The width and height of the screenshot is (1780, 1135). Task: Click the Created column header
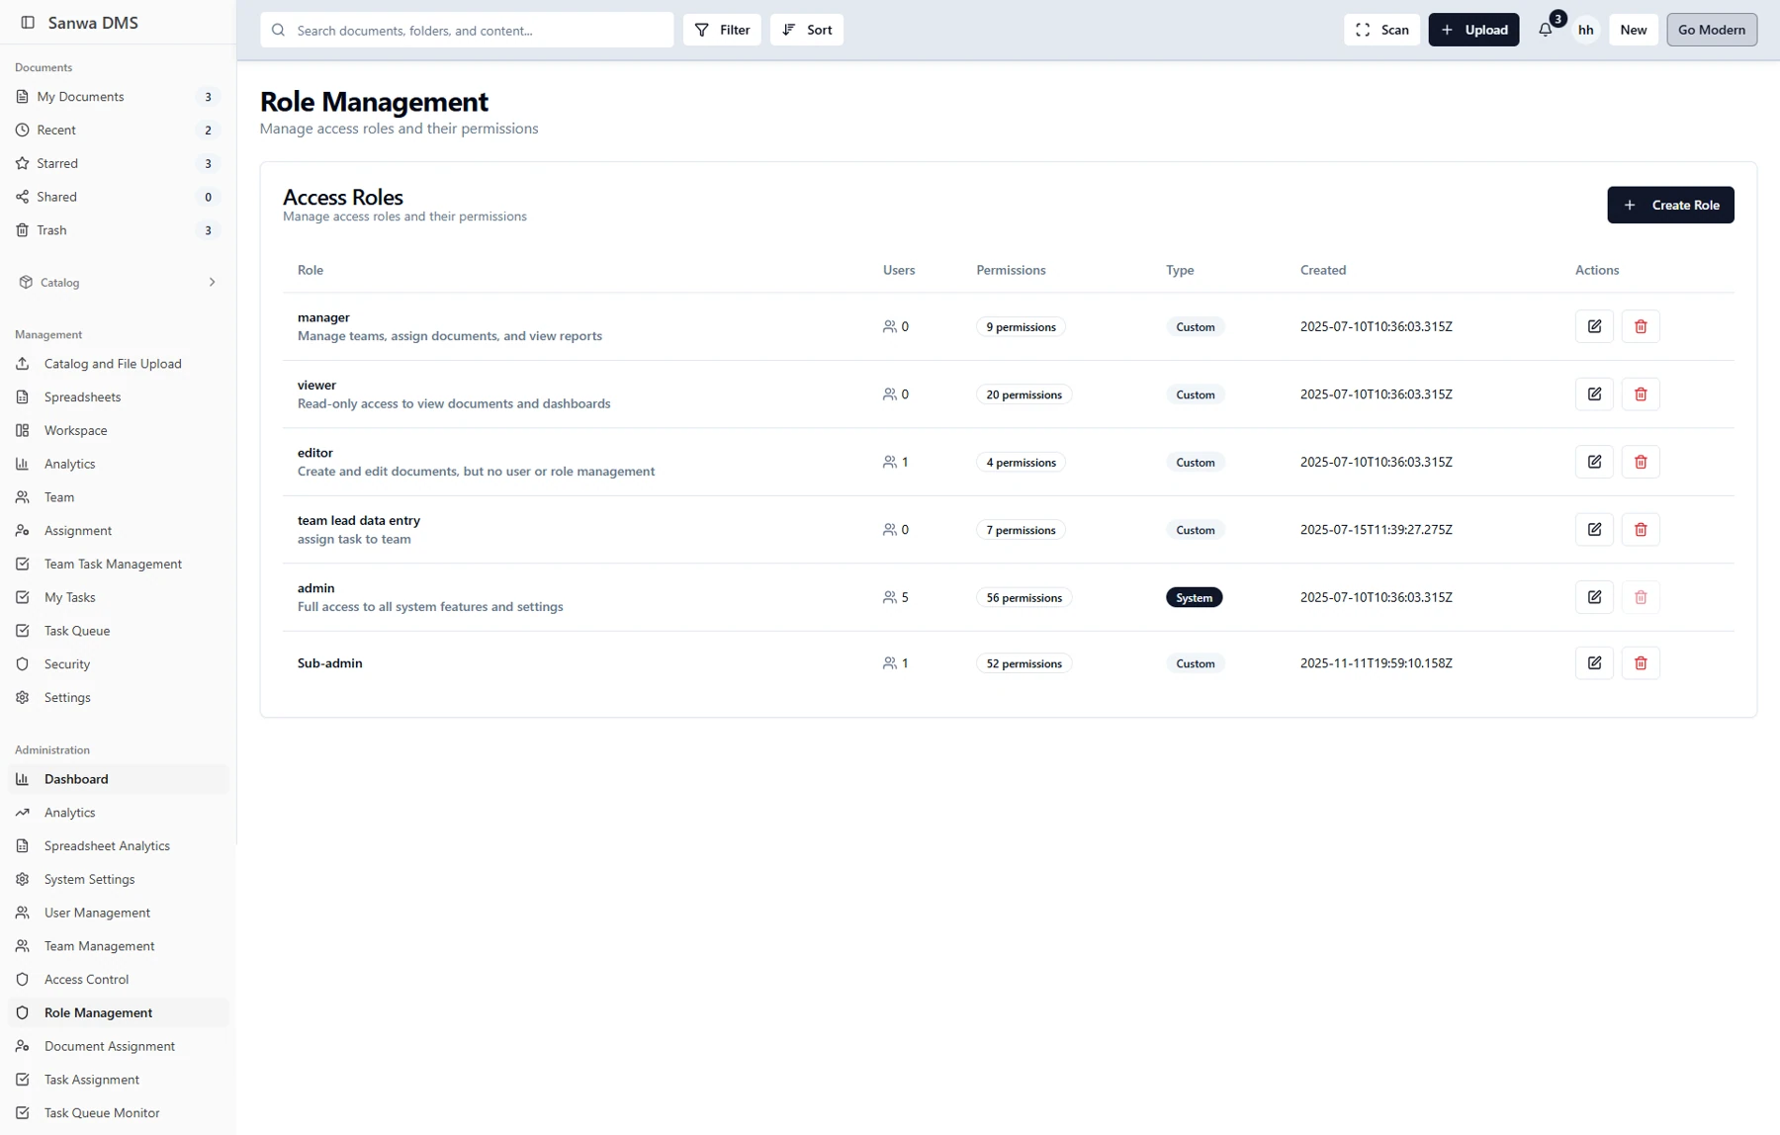click(1322, 270)
